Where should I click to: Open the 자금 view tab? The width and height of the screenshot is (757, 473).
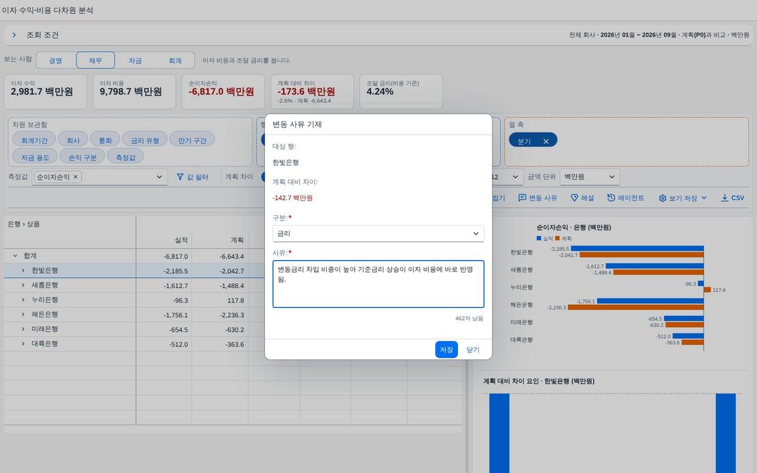pos(135,61)
